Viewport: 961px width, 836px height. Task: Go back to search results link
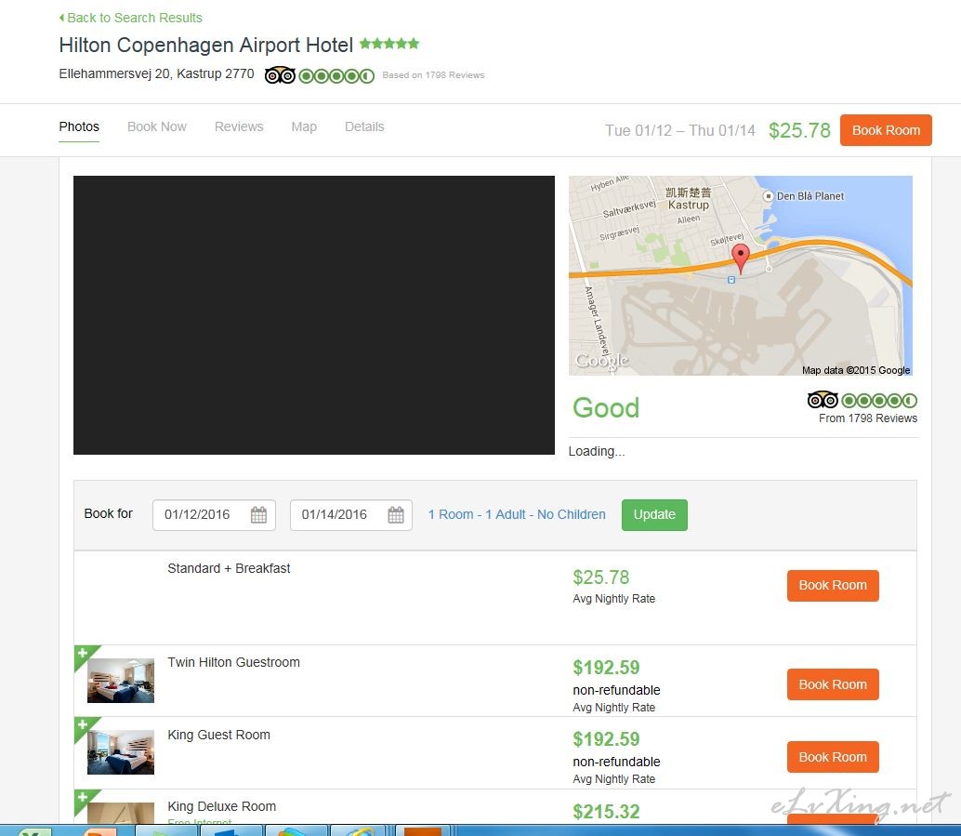pyautogui.click(x=130, y=18)
